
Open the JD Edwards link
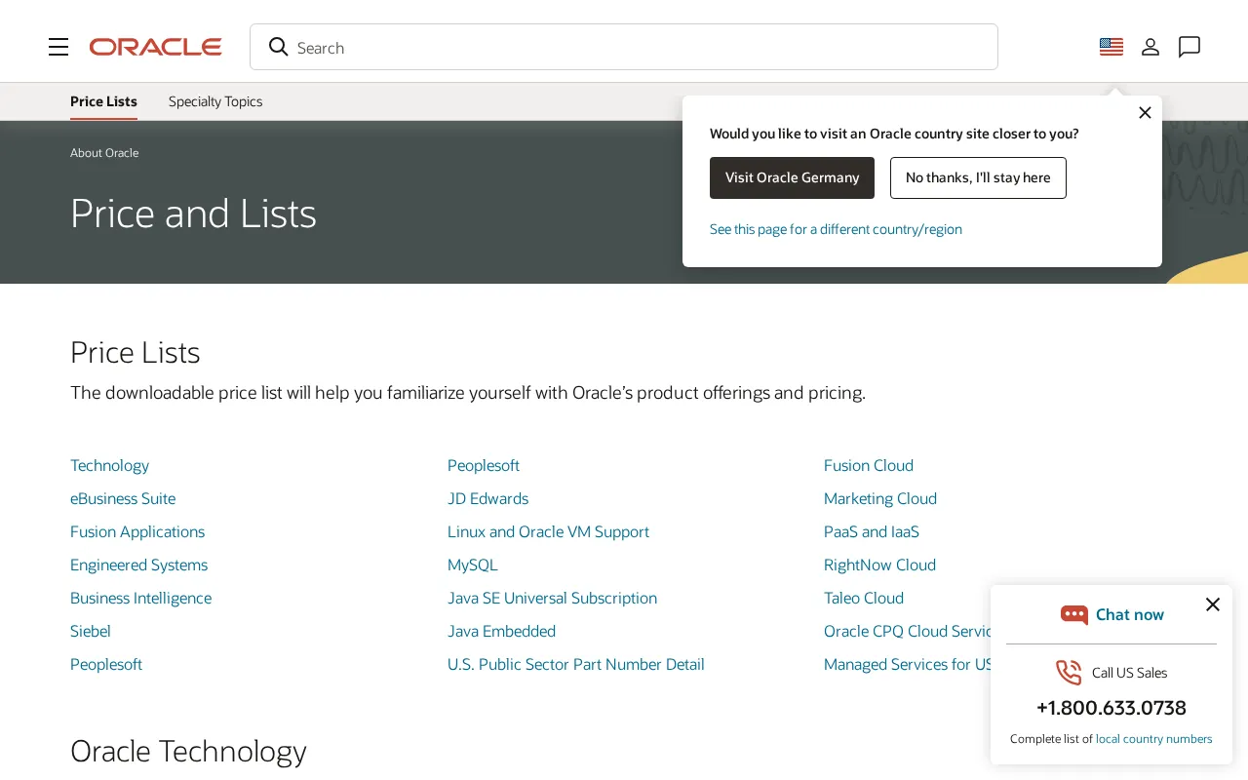[x=487, y=498]
